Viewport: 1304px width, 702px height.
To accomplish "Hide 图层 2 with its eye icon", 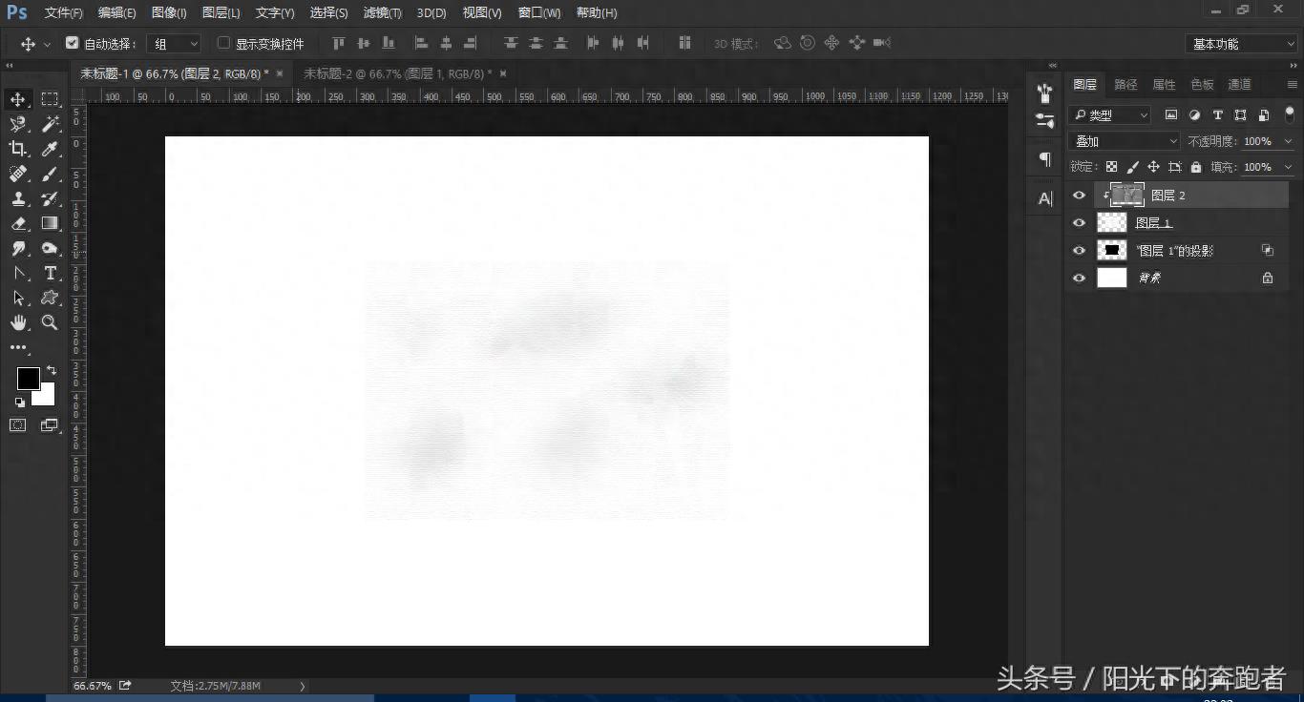I will [1079, 195].
